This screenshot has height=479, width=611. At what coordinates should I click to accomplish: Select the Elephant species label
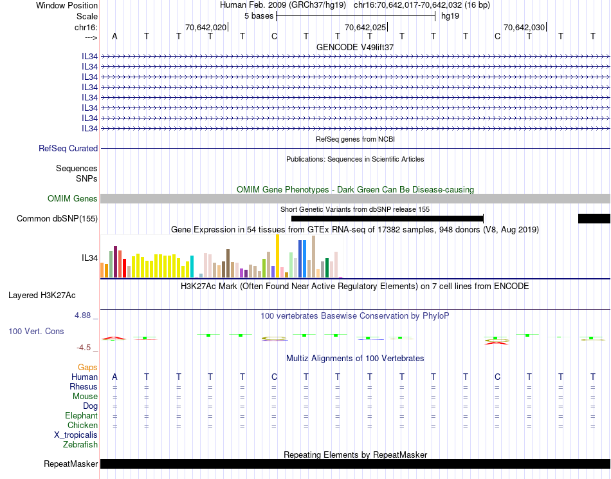point(82,415)
